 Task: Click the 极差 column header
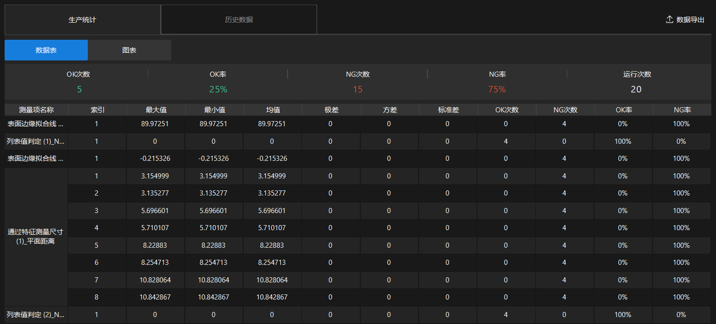pos(331,110)
